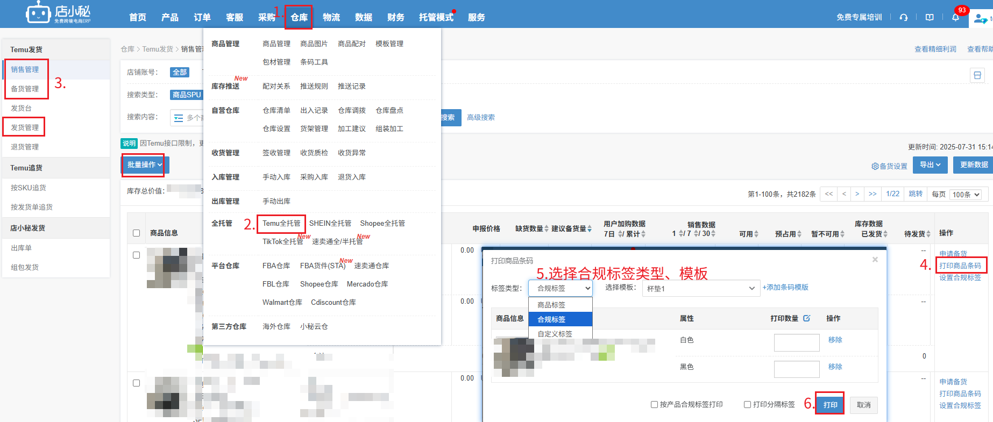Sort by 缺货数量 column arrows

(547, 228)
